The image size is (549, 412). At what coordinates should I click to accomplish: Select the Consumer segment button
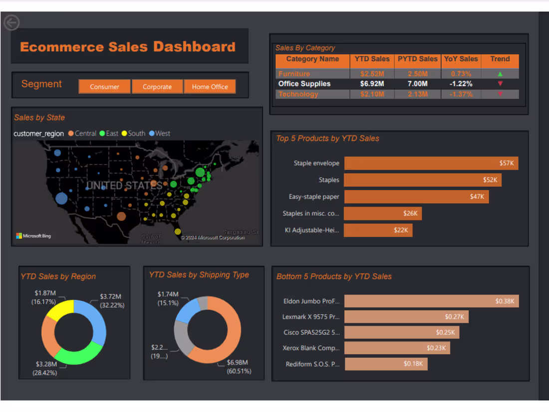pos(104,86)
